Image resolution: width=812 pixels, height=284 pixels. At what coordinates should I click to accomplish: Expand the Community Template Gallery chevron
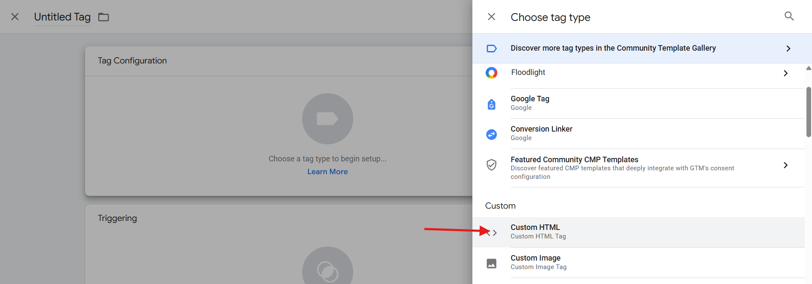coord(788,49)
